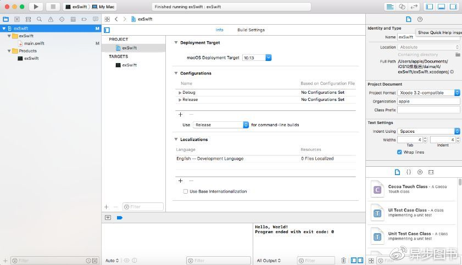This screenshot has width=462, height=265.
Task: Enable Use Base Internationalization
Action: pos(186,191)
